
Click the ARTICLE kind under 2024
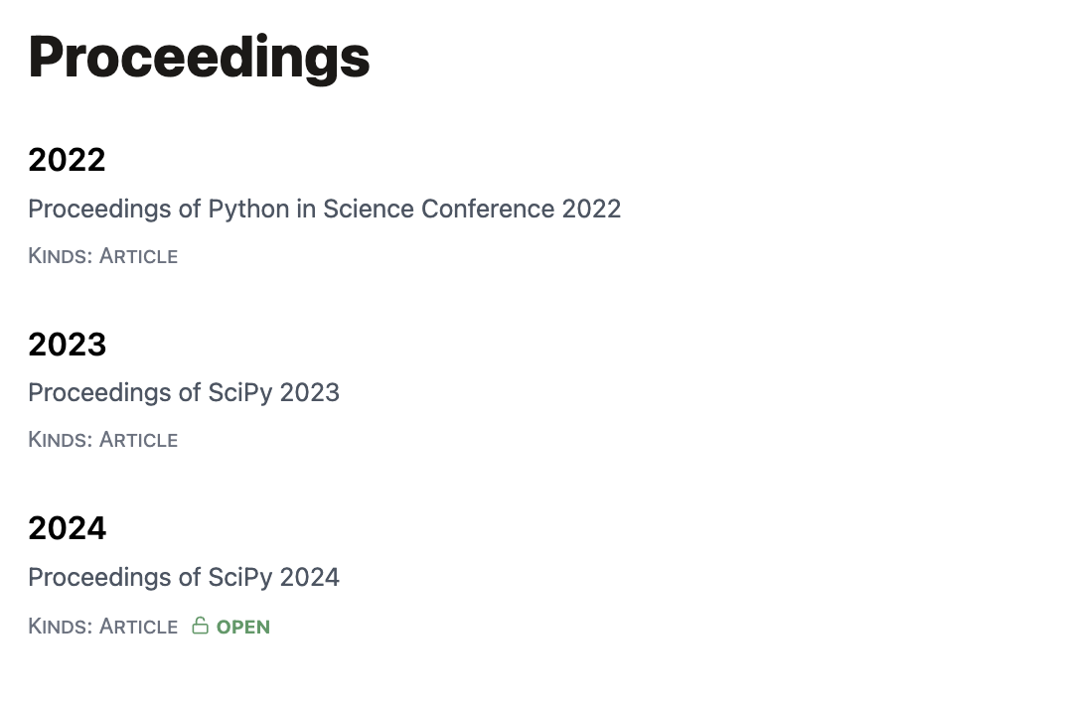(x=138, y=627)
